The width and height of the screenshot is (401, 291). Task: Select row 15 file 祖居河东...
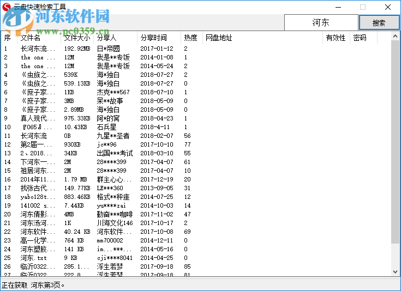coord(196,171)
